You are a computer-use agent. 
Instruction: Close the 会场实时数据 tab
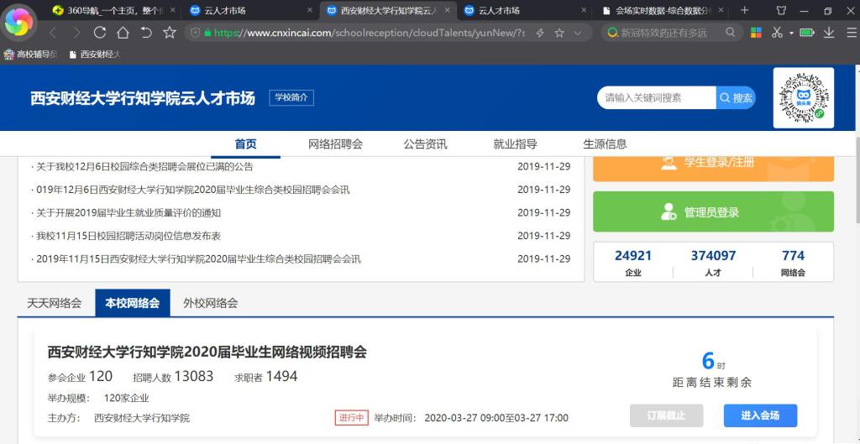tap(720, 10)
